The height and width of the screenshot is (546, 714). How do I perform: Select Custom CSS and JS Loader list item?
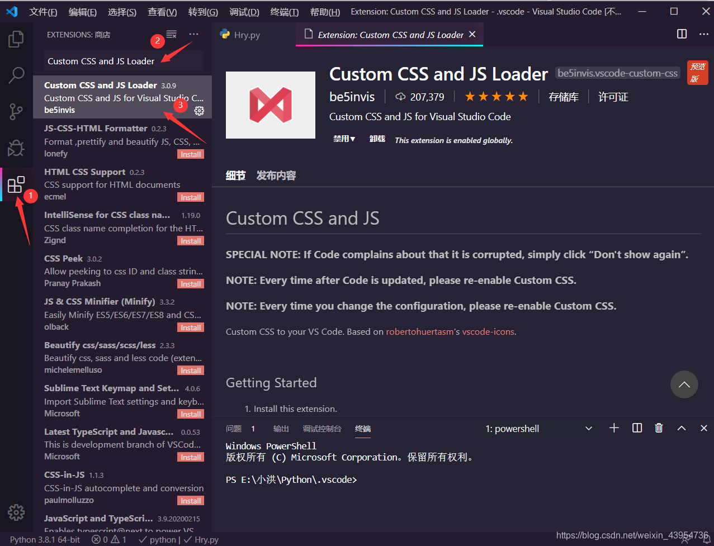tap(122, 97)
